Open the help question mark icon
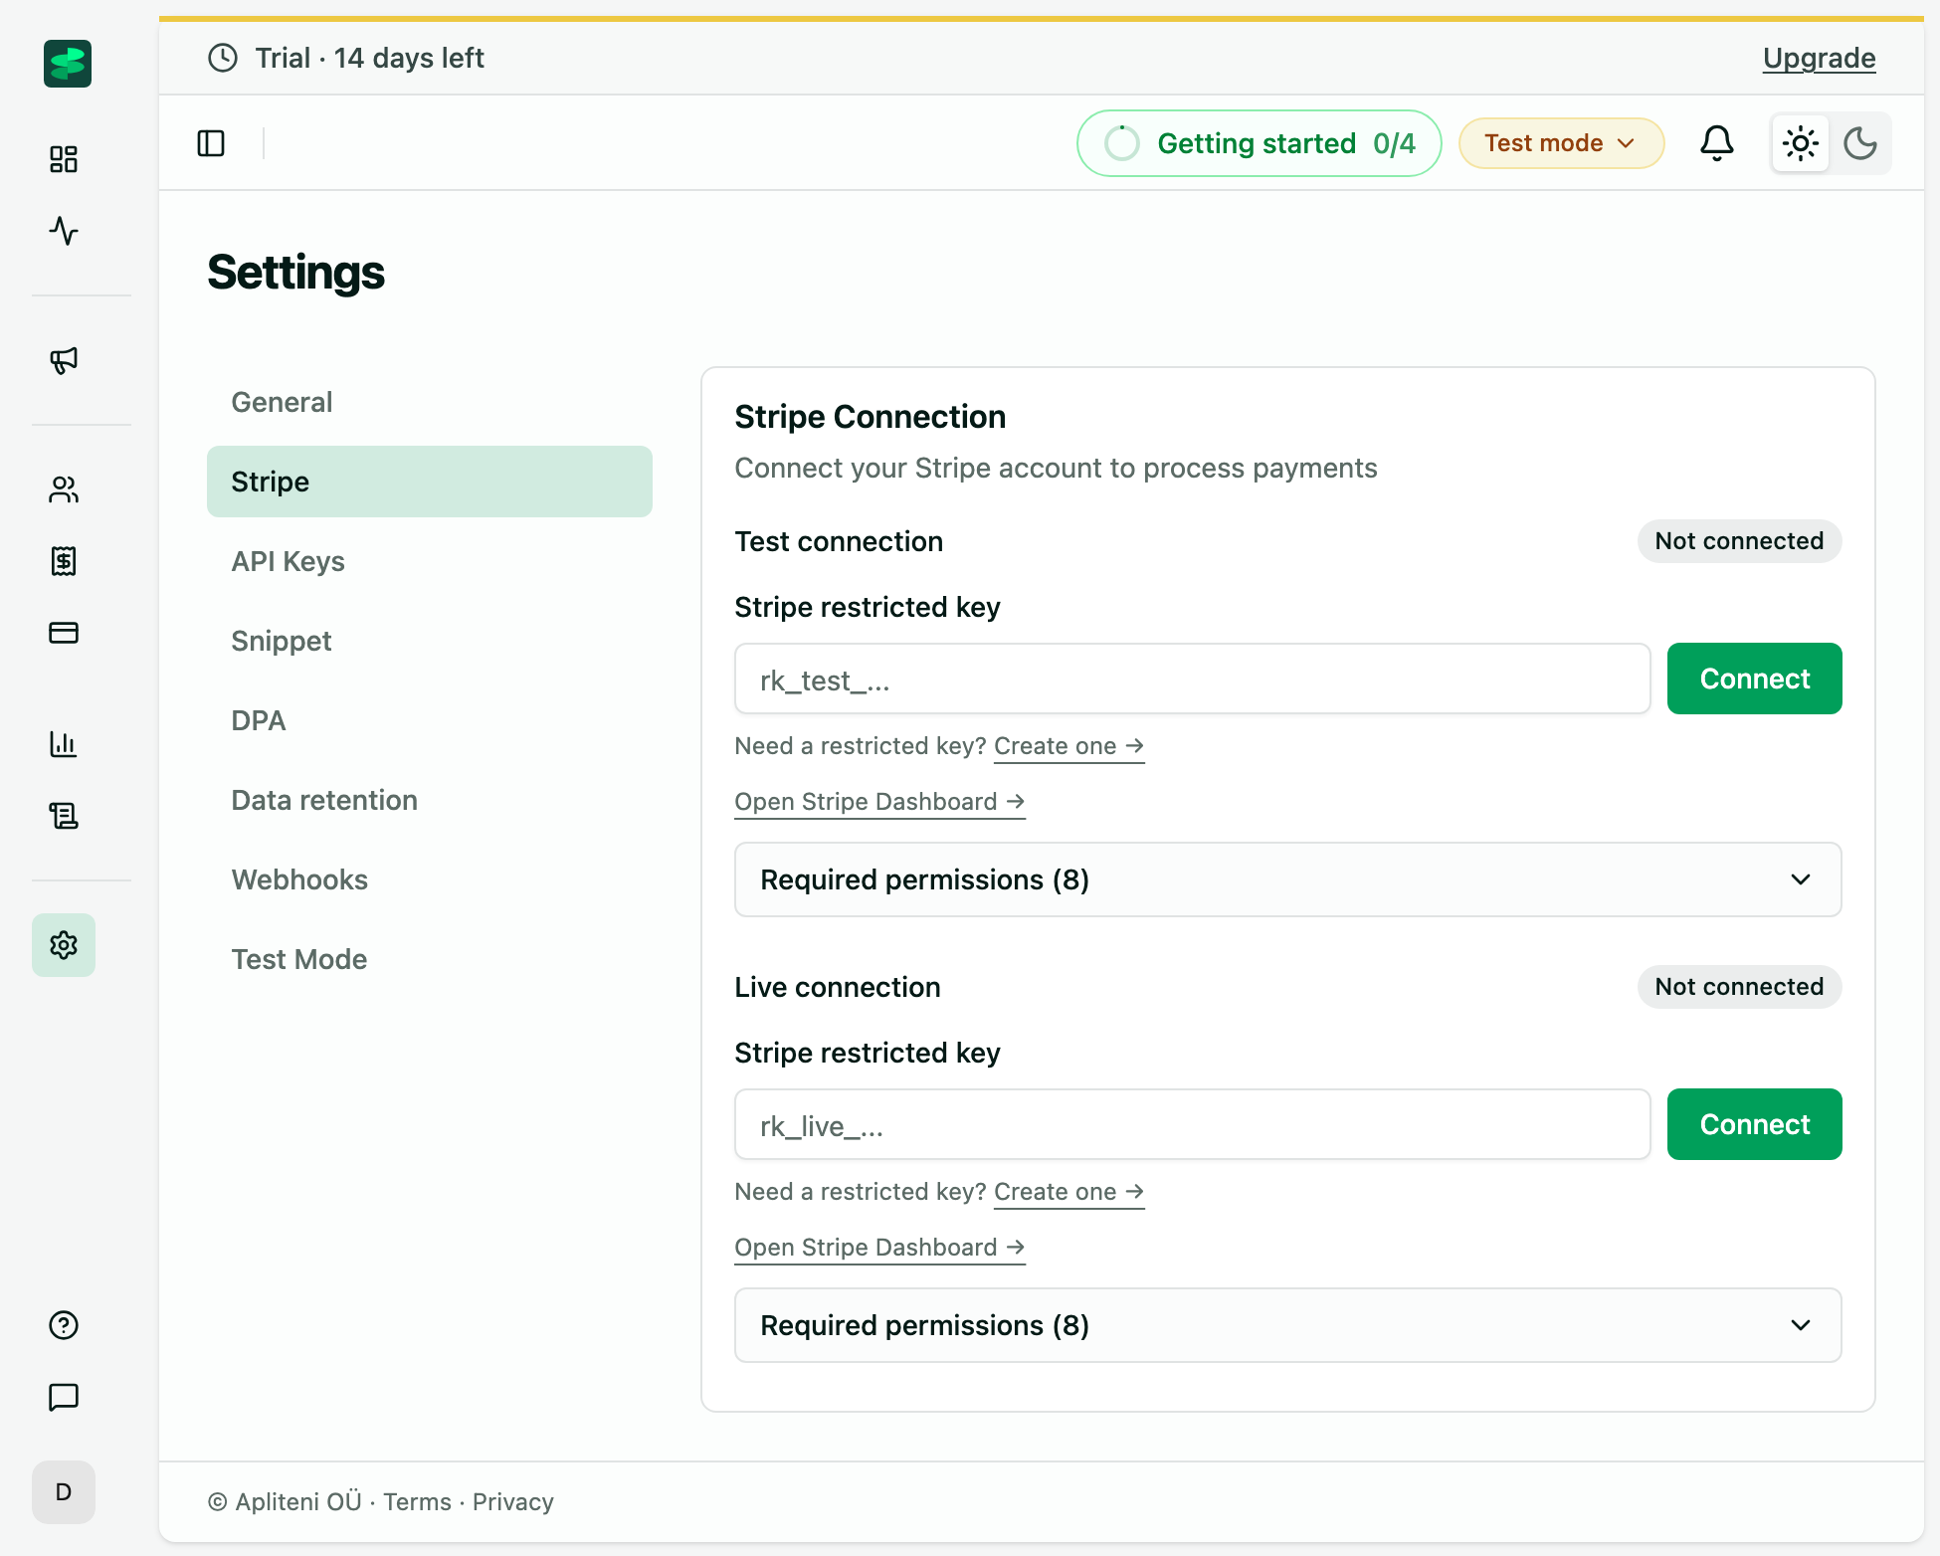Screen dimensions: 1940x1556 point(64,1325)
